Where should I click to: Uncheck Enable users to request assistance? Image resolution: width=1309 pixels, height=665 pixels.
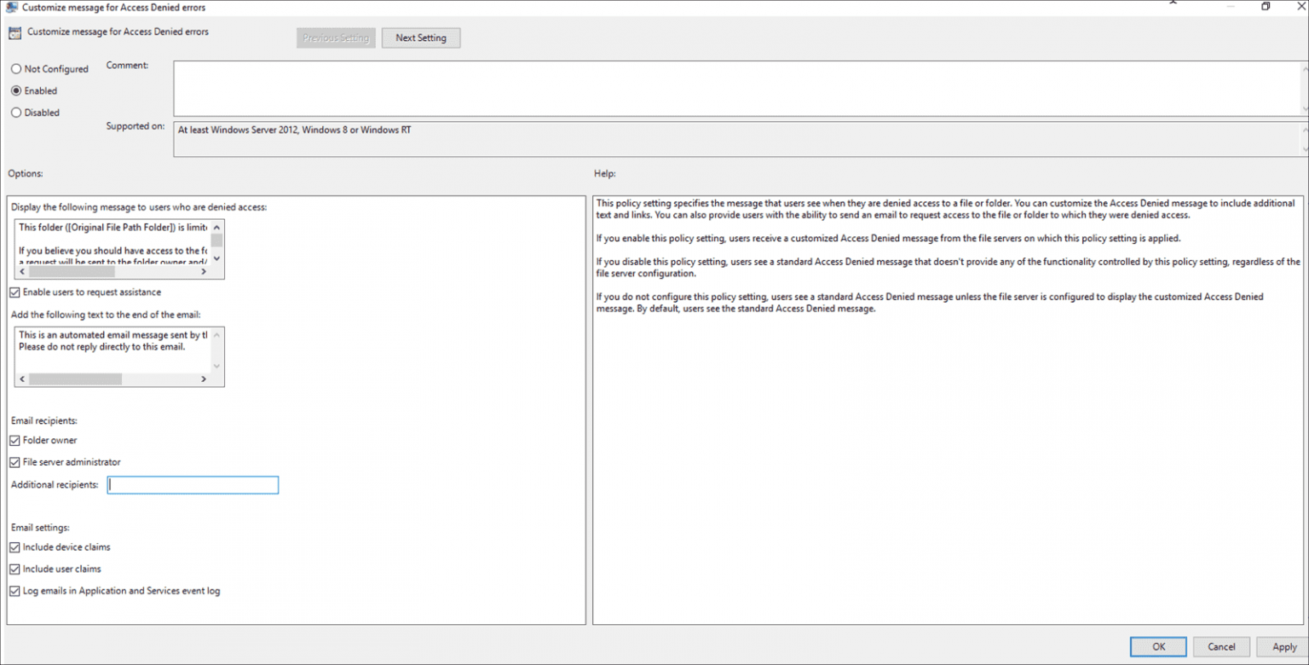click(x=14, y=292)
